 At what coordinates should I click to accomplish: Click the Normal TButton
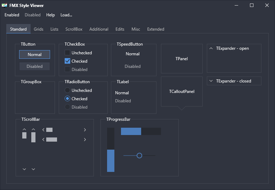click(x=34, y=54)
